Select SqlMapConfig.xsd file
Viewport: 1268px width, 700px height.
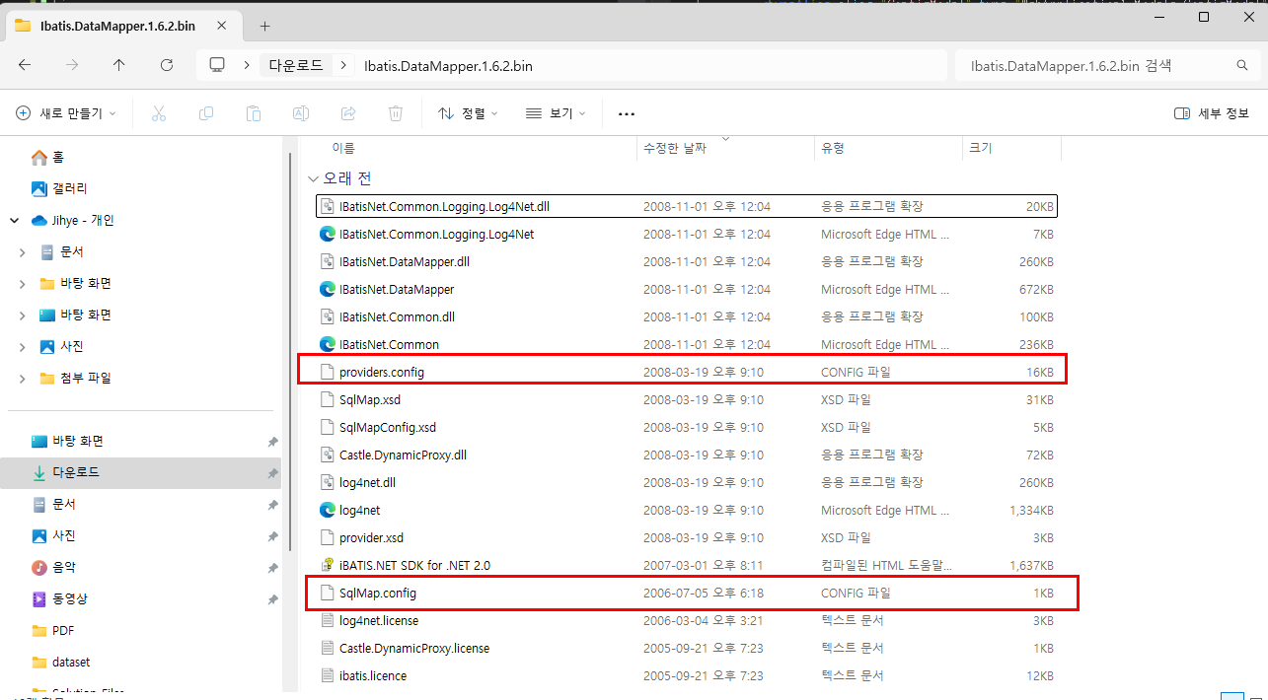(688, 428)
